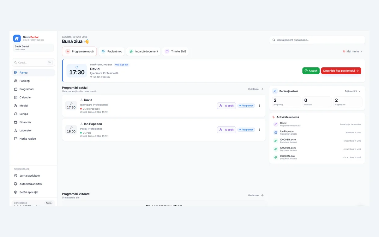Screen dimensions: 379x237
Task: Expand the Toți medicii filter dropdown
Action: (x=352, y=91)
